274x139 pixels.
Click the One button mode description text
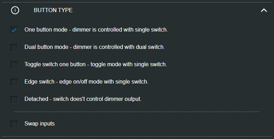point(96,30)
